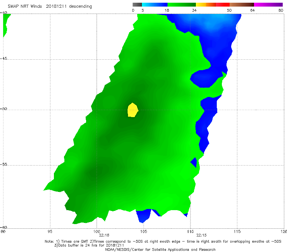Select the gray segment of the color bar
This screenshot has width=287, height=252.
pos(137,5)
